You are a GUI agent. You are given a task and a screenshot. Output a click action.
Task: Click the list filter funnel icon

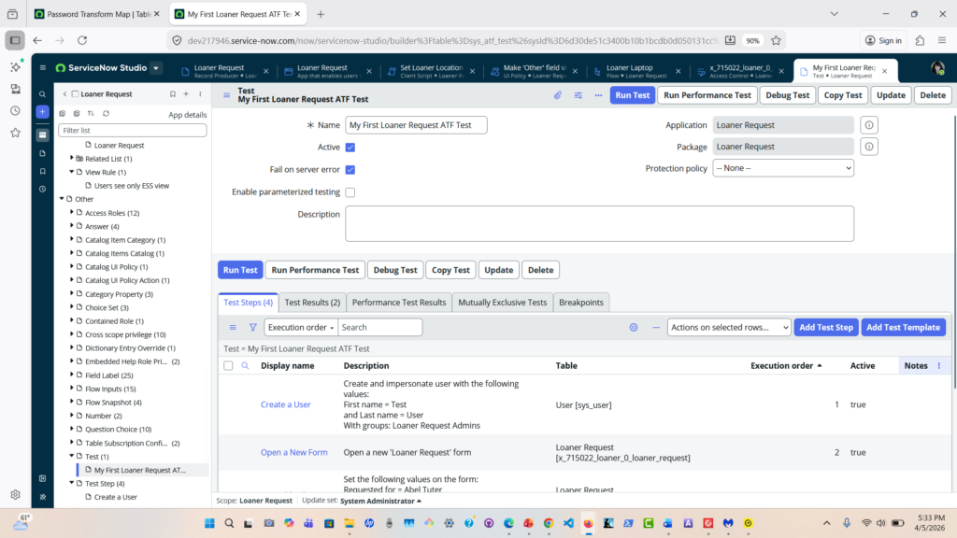pos(252,328)
